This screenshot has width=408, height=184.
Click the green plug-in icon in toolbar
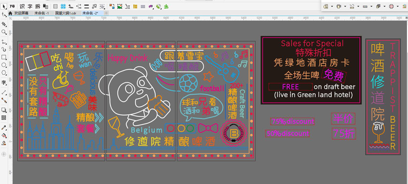coord(166,6)
